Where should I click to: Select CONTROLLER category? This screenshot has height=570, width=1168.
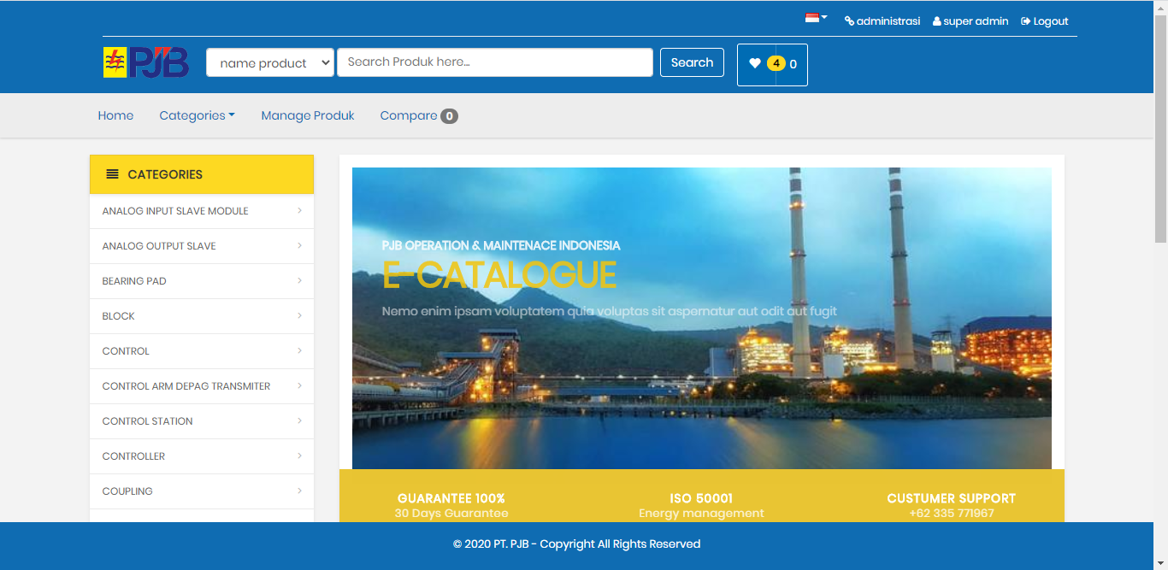(133, 456)
